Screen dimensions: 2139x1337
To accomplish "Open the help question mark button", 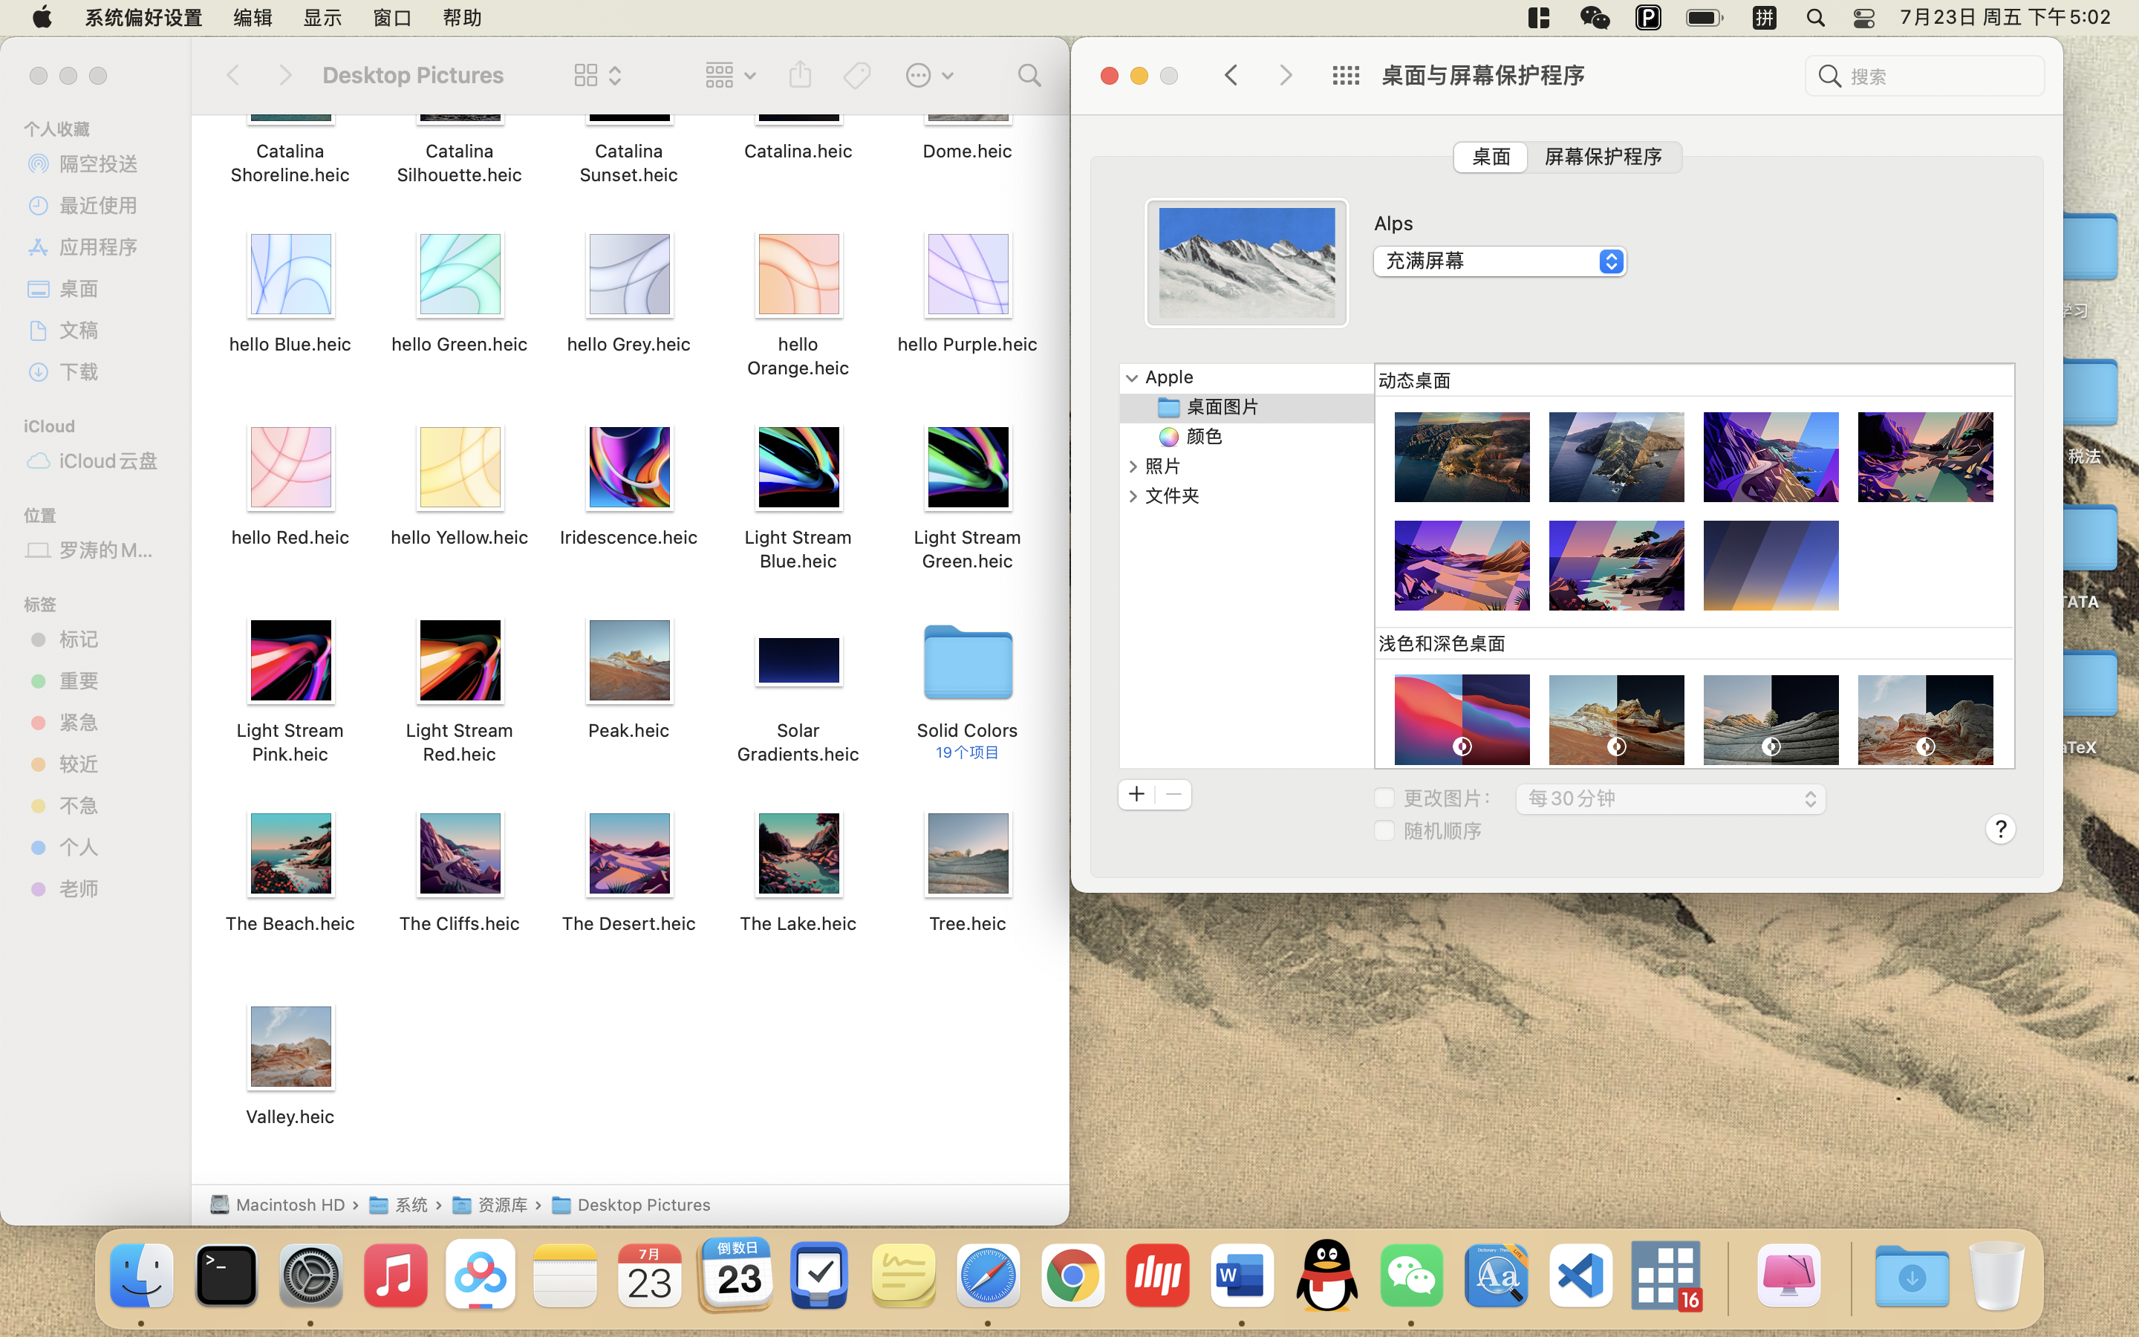I will [x=1999, y=828].
